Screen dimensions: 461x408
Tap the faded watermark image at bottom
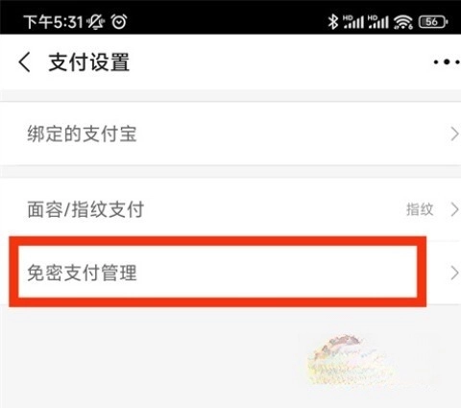coord(348,360)
